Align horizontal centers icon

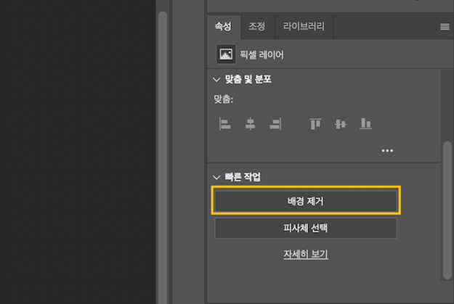250,124
